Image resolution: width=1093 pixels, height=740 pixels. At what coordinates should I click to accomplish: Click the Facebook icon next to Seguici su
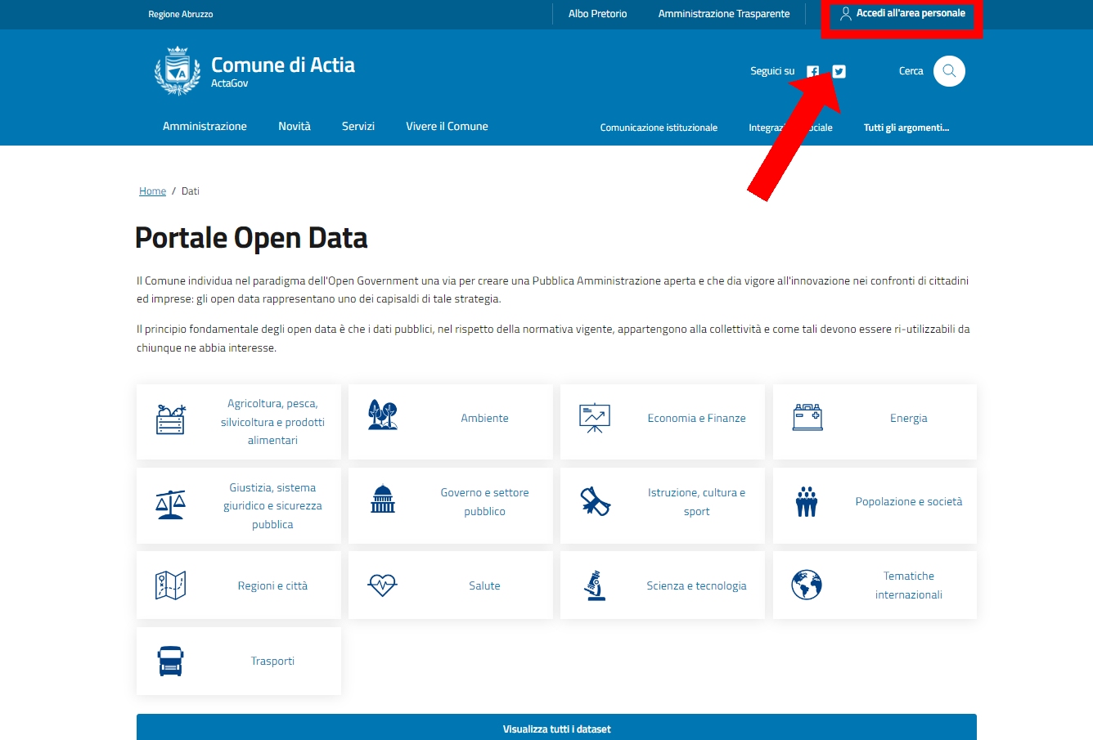(812, 71)
